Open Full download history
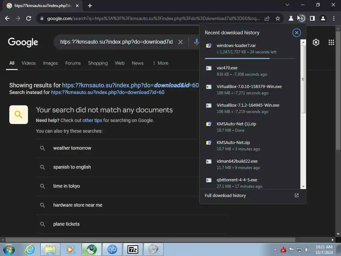This screenshot has width=341, height=256. pyautogui.click(x=252, y=195)
